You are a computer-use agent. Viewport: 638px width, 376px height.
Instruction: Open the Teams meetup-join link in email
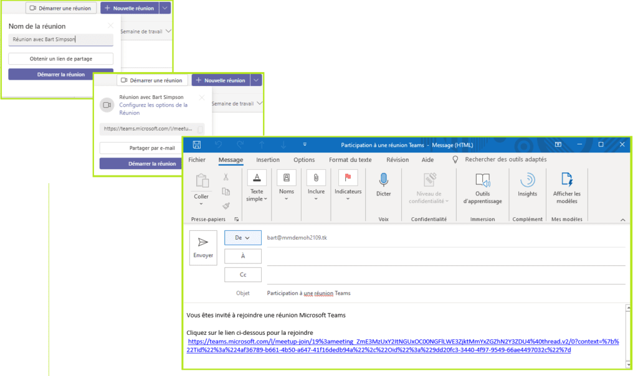point(403,345)
